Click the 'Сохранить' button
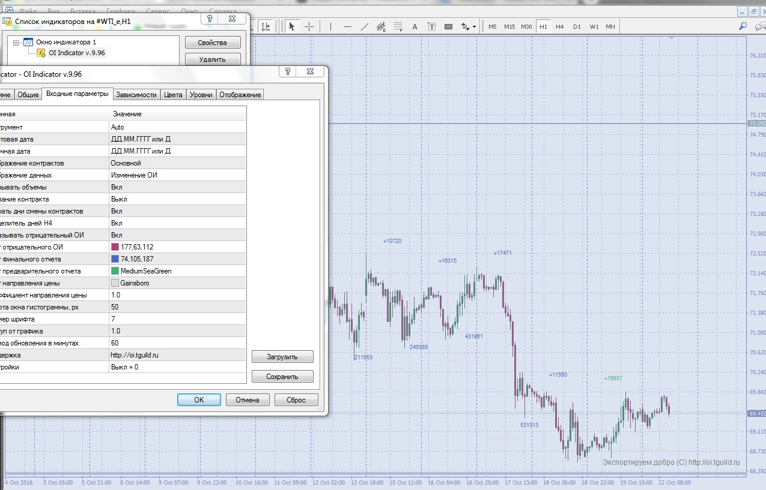This screenshot has height=490, width=766. point(282,377)
